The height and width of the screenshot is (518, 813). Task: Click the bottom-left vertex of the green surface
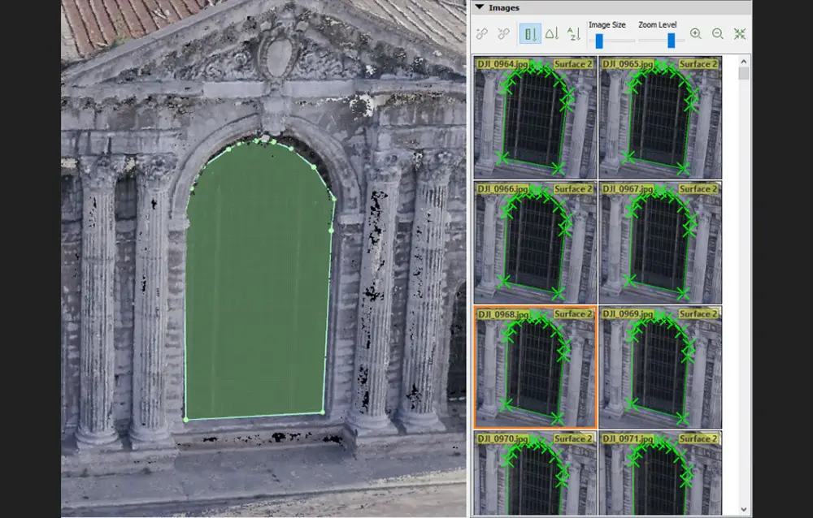(186, 420)
